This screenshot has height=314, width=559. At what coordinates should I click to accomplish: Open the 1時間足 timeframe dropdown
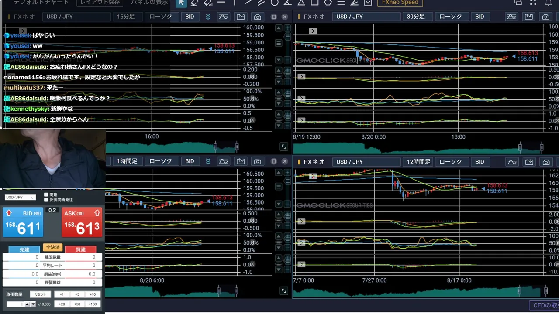tap(127, 161)
